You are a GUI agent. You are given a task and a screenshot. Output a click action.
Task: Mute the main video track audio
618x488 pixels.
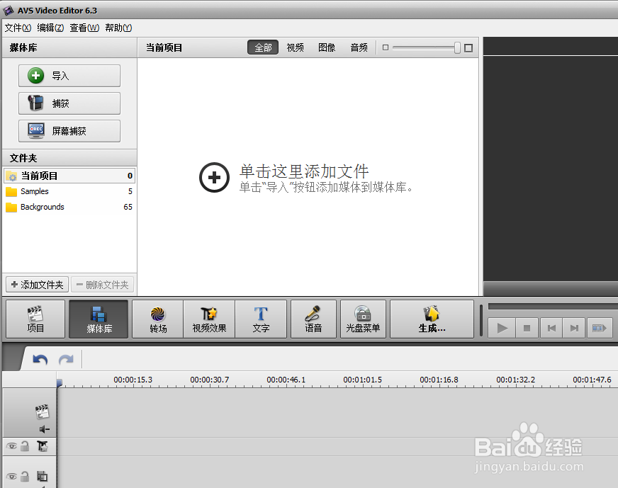point(45,429)
